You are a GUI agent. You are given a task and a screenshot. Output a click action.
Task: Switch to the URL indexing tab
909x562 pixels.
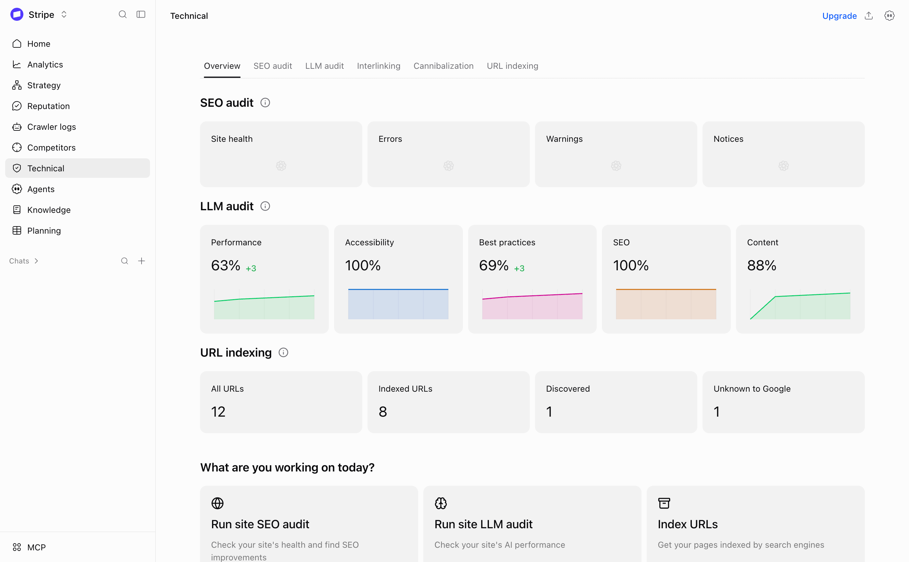[x=512, y=66]
